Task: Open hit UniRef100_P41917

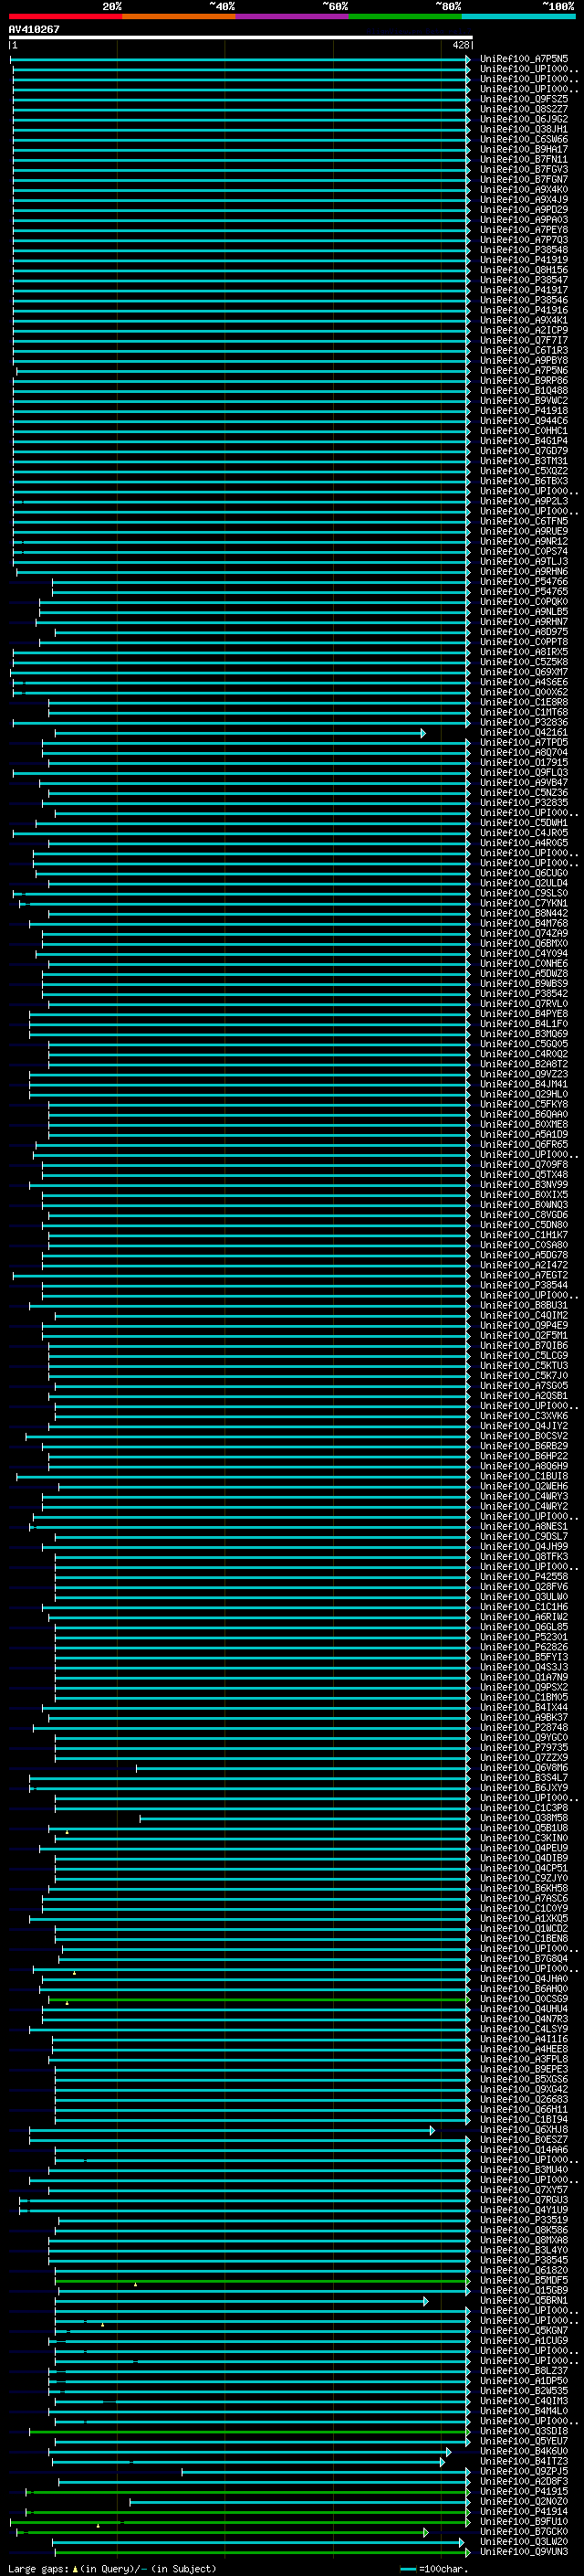Action: point(524,290)
